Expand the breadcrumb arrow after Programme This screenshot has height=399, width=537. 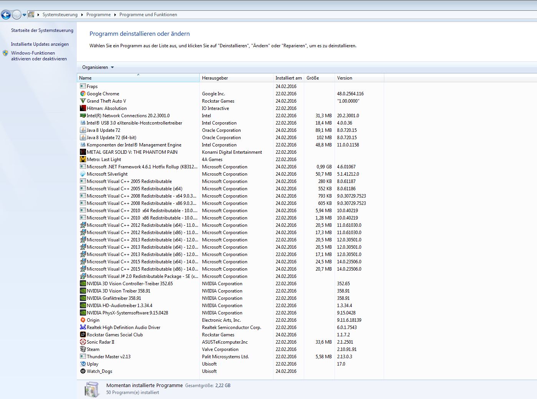click(115, 15)
